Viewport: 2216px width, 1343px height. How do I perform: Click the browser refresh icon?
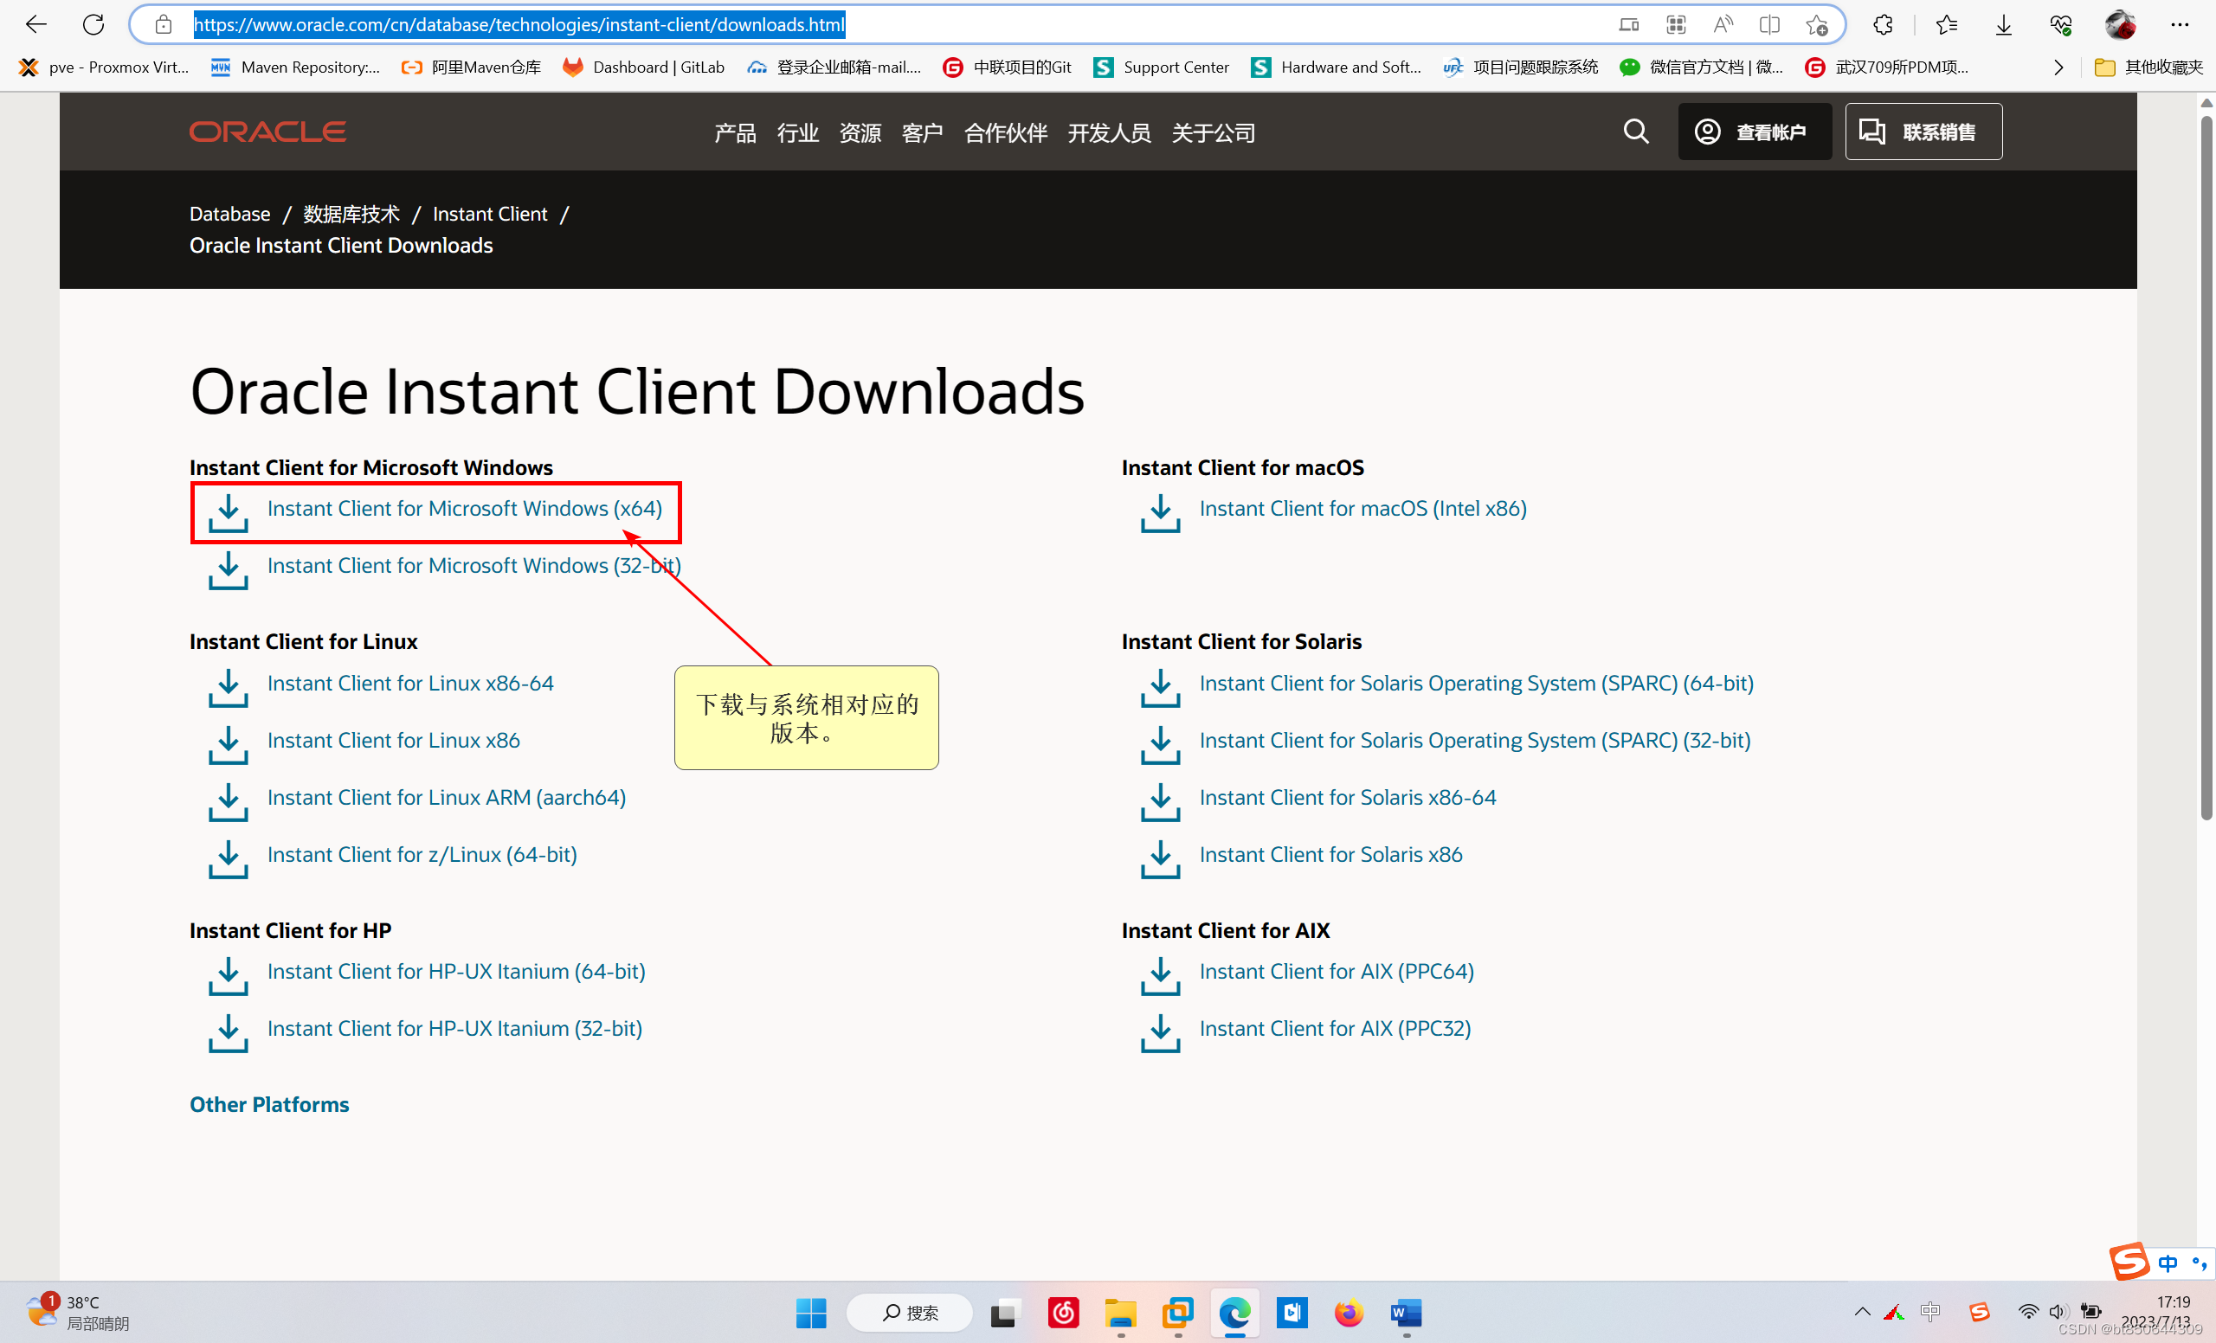point(93,24)
